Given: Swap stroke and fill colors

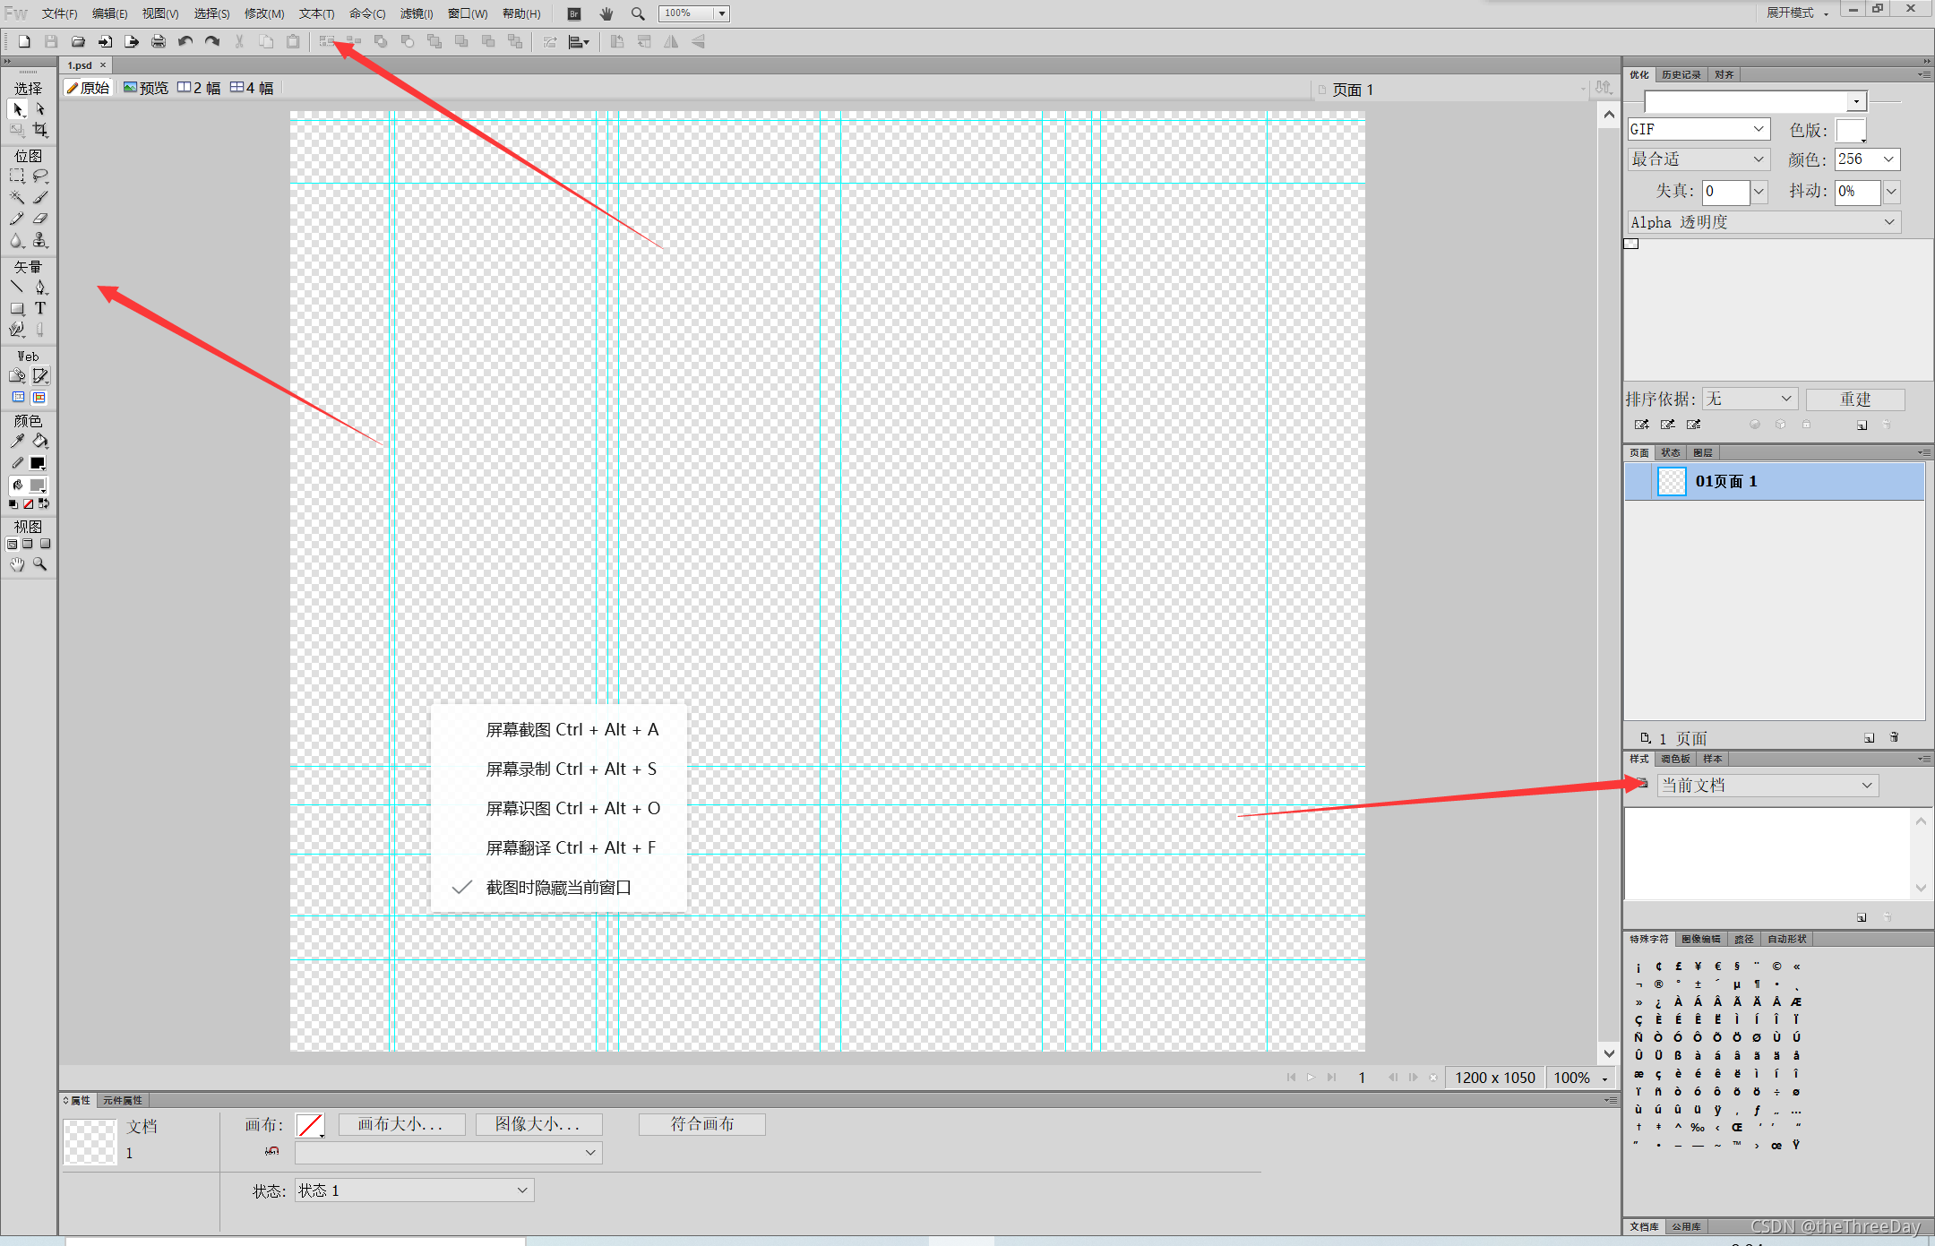Looking at the screenshot, I should [x=44, y=504].
